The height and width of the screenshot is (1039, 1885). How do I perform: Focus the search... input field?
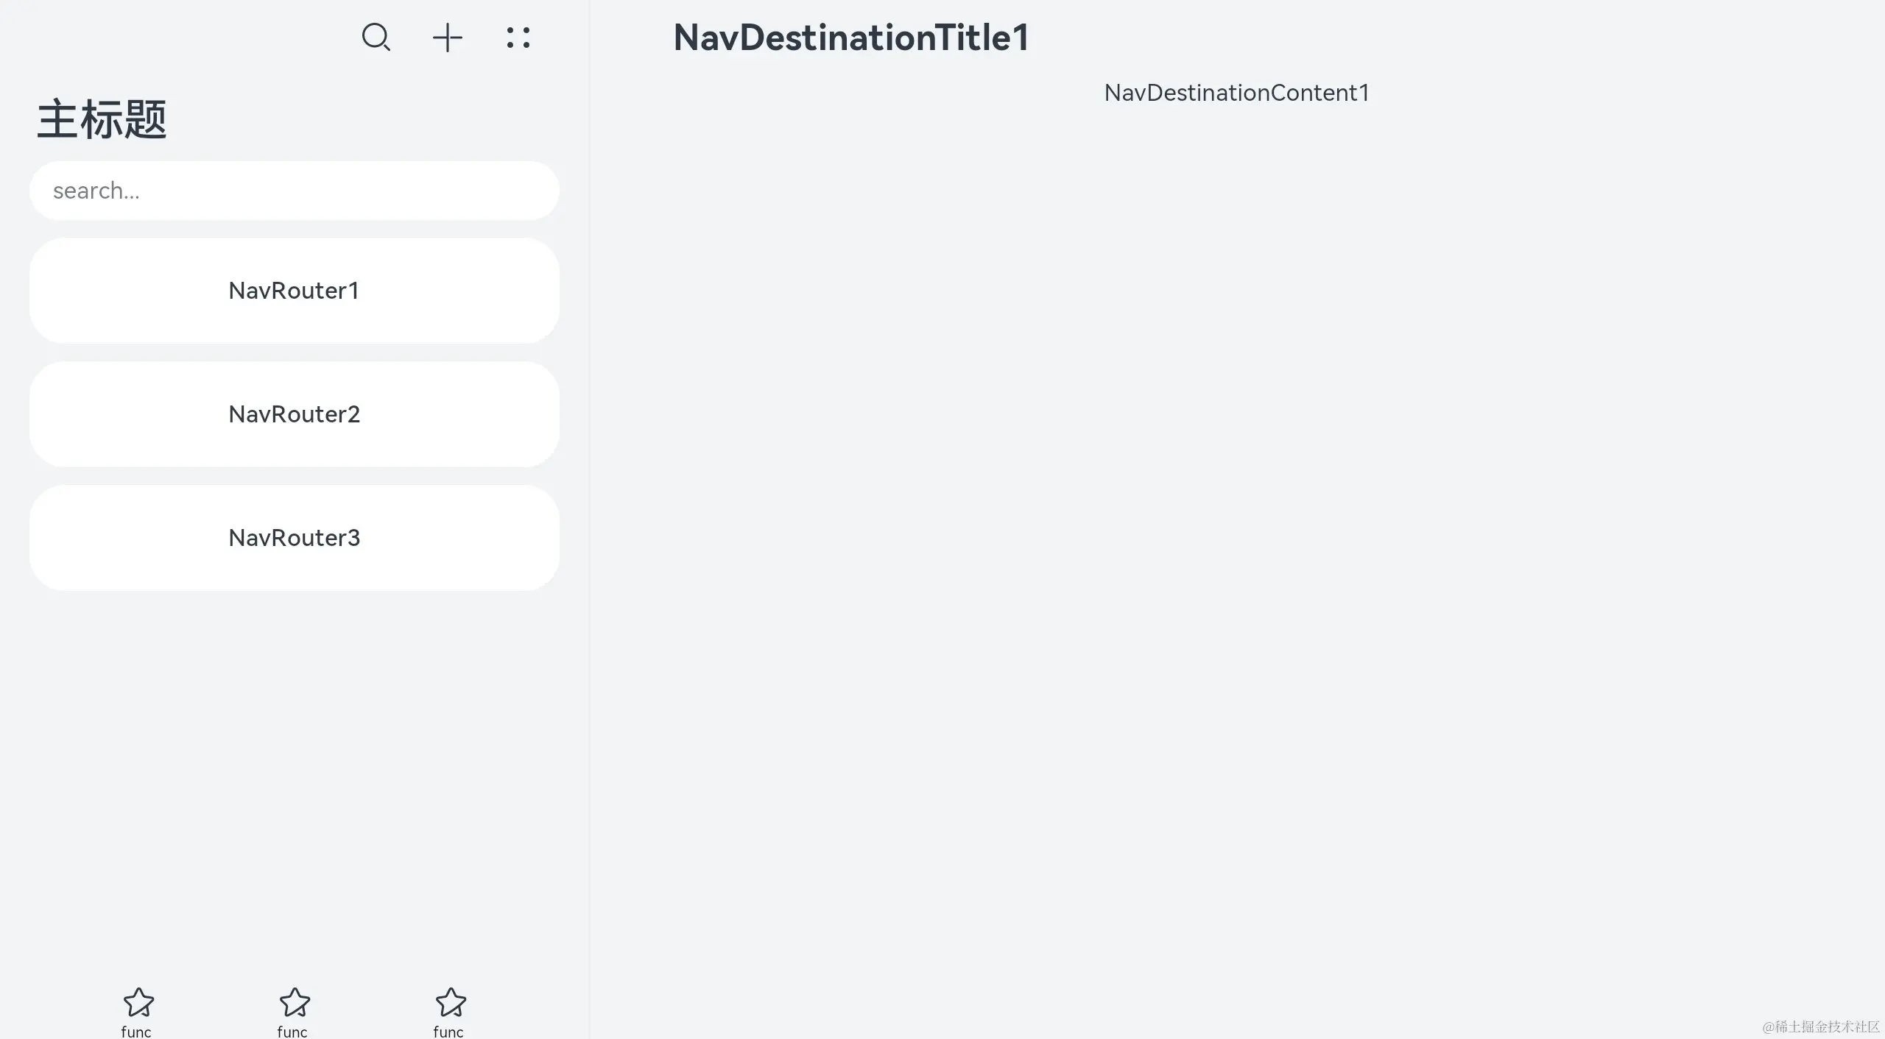pyautogui.click(x=295, y=191)
